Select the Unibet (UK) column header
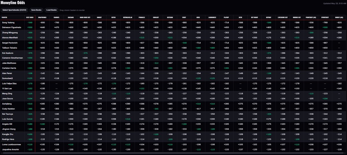Viewport: 347px width, 155px height. (x=339, y=17)
